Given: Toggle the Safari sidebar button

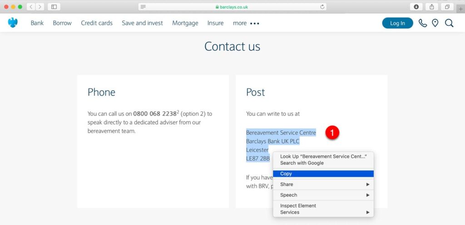Looking at the screenshot, I should click(x=54, y=7).
